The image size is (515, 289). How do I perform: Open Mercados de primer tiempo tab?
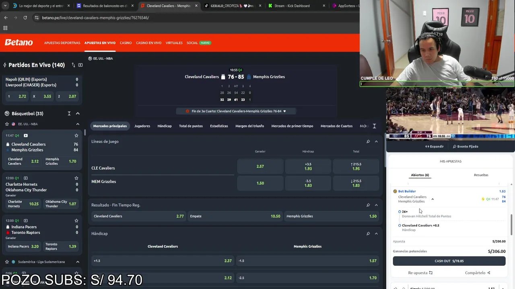292,126
